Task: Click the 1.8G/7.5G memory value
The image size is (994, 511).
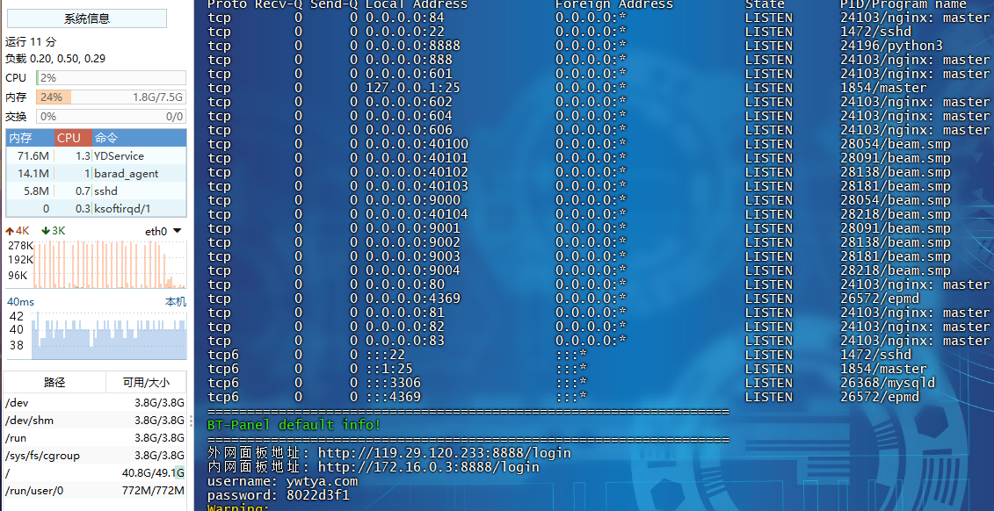Action: pos(158,97)
